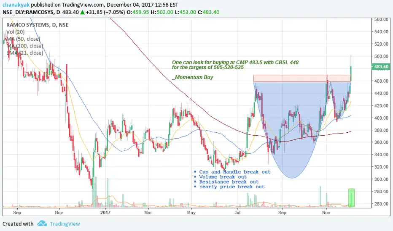Click the H:502.00 high value
Image resolution: width=393 pixels, height=231 pixels.
[x=162, y=12]
